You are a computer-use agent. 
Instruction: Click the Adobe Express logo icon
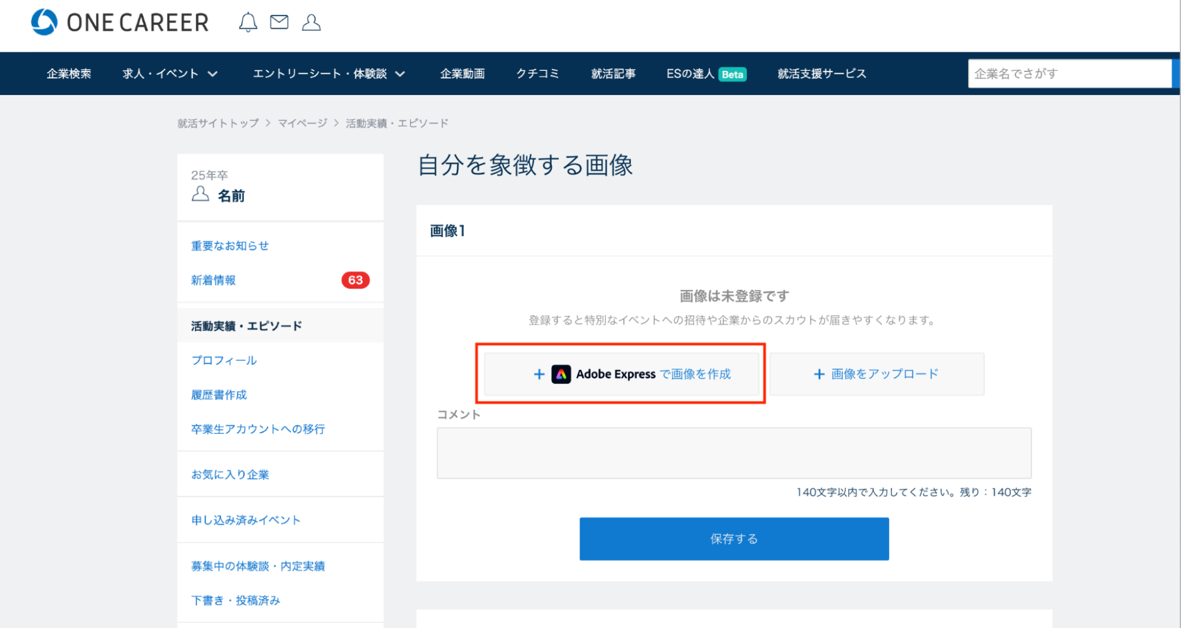point(561,374)
